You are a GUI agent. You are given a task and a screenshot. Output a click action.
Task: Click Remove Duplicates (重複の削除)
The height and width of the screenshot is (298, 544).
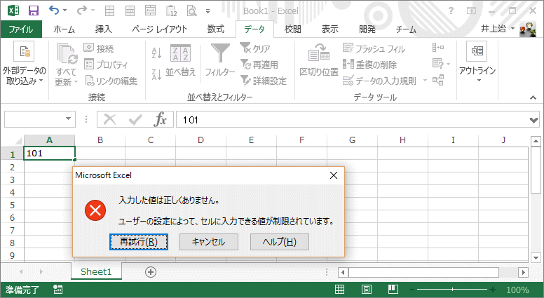pyautogui.click(x=369, y=65)
